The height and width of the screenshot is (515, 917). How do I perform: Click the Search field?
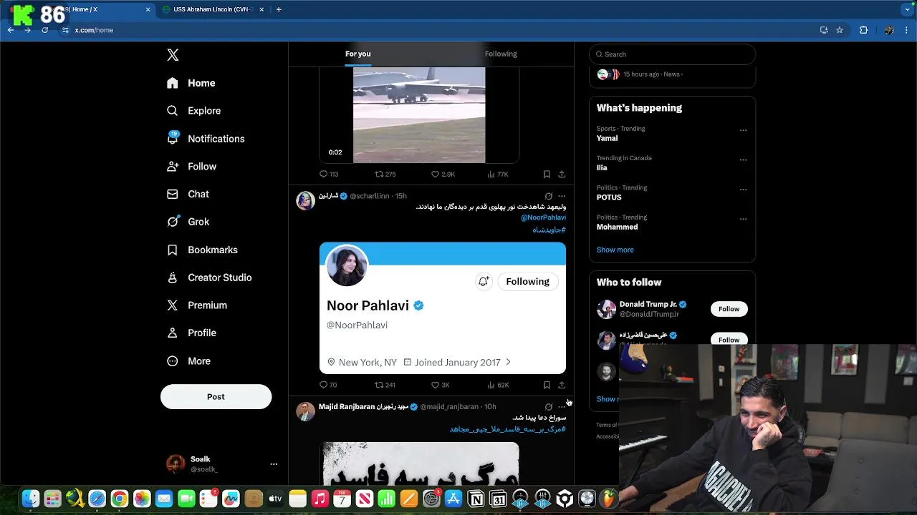tap(672, 54)
